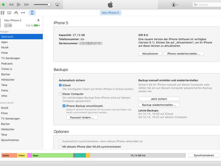Click the green battery status icon
Screen dimensions: 221x166
pos(36,26)
